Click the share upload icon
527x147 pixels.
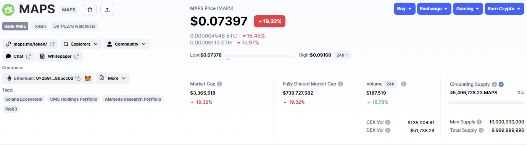pyautogui.click(x=107, y=9)
